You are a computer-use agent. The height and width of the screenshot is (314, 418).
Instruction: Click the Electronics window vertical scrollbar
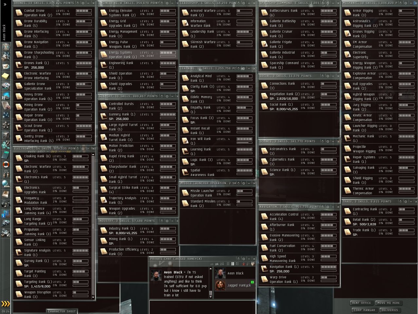pyautogui.click(x=93, y=226)
